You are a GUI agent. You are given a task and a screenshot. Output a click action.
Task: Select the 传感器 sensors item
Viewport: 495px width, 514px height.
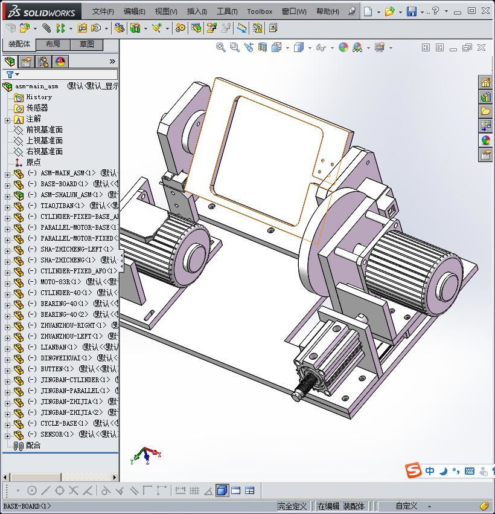coord(37,108)
